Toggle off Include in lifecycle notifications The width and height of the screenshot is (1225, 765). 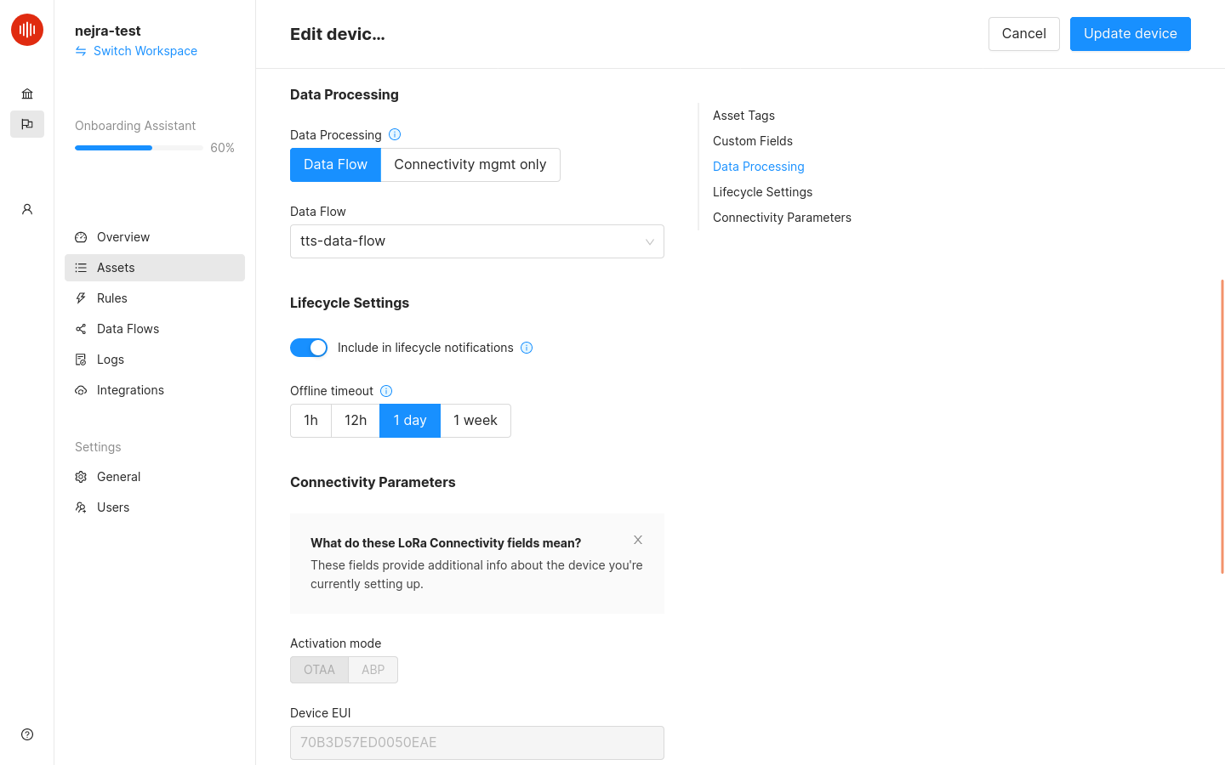click(x=308, y=347)
